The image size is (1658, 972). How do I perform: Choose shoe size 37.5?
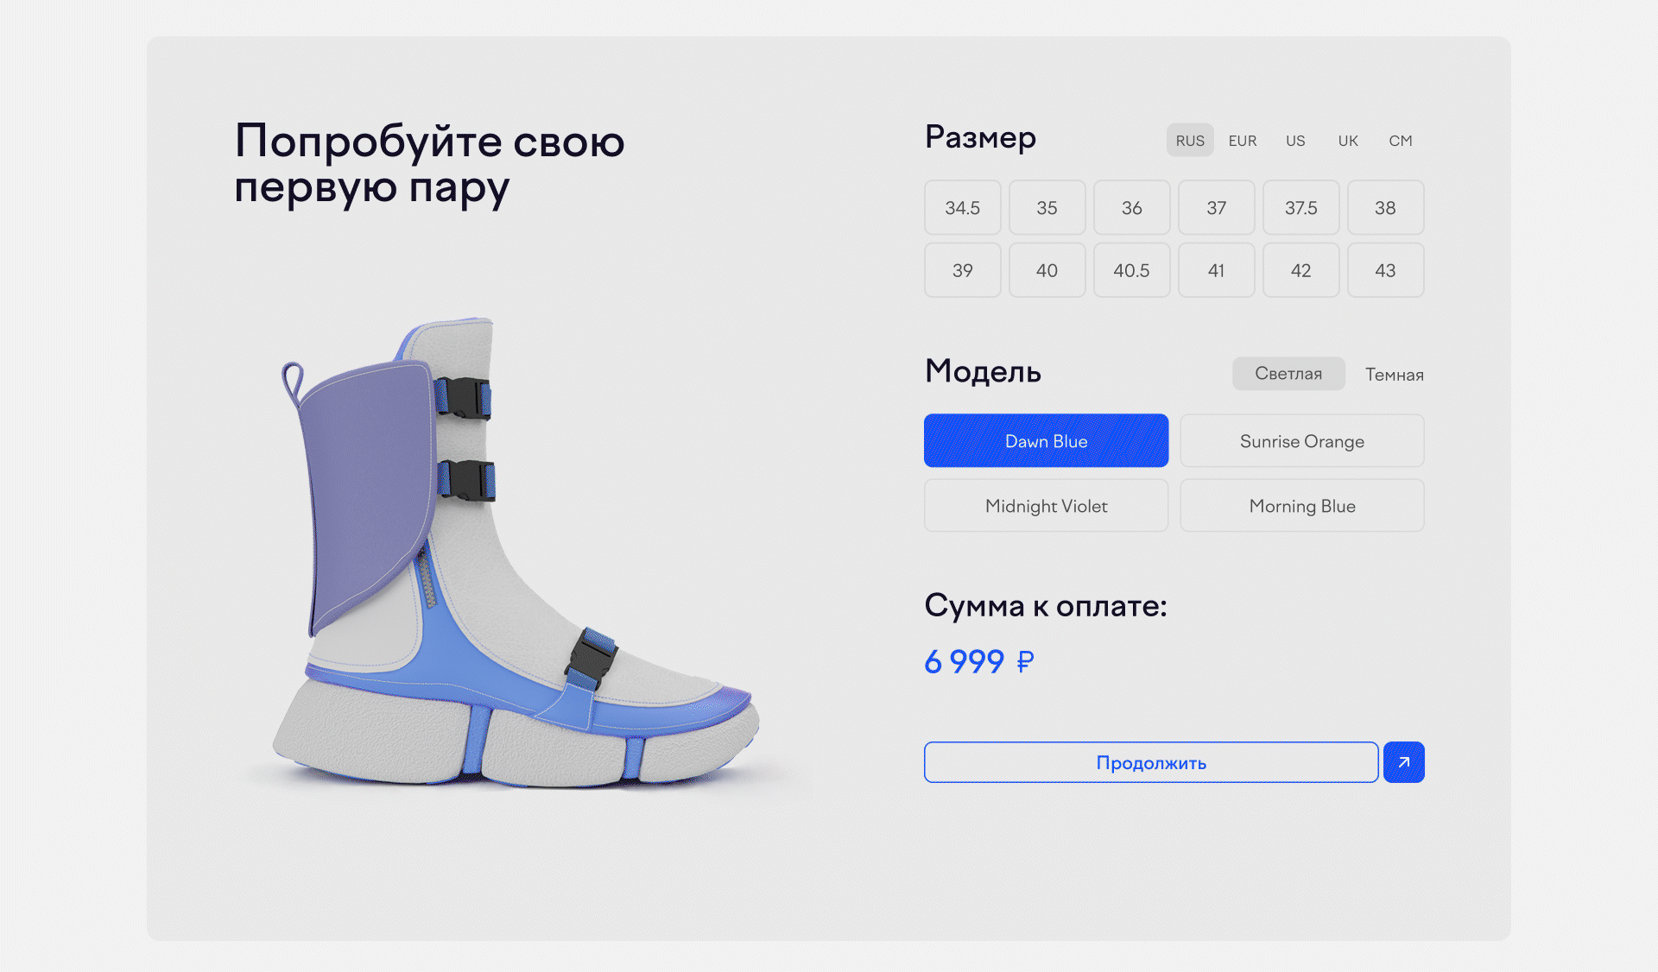[1300, 208]
